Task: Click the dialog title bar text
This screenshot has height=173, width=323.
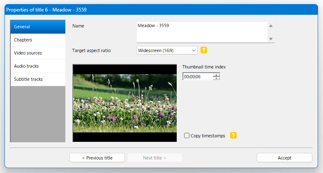Action: tap(46, 10)
